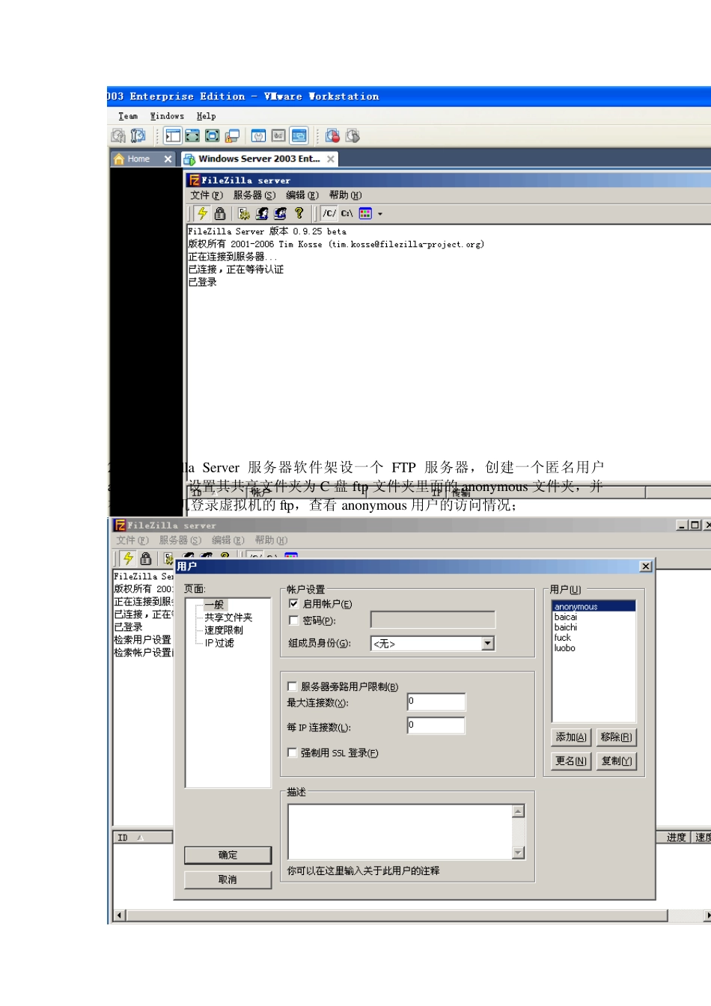
Task: Open 帮助(H) menu in upper FileZilla window
Action: point(346,195)
